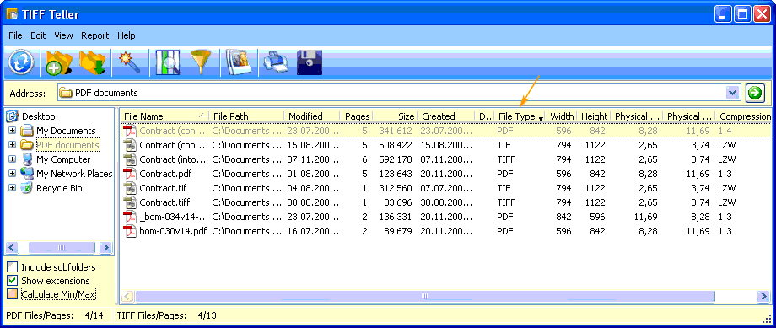Click PDF Files/Pages status entry
The height and width of the screenshot is (328, 776).
tap(55, 315)
